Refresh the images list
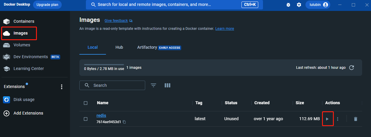The width and height of the screenshot is (371, 137). point(352,68)
